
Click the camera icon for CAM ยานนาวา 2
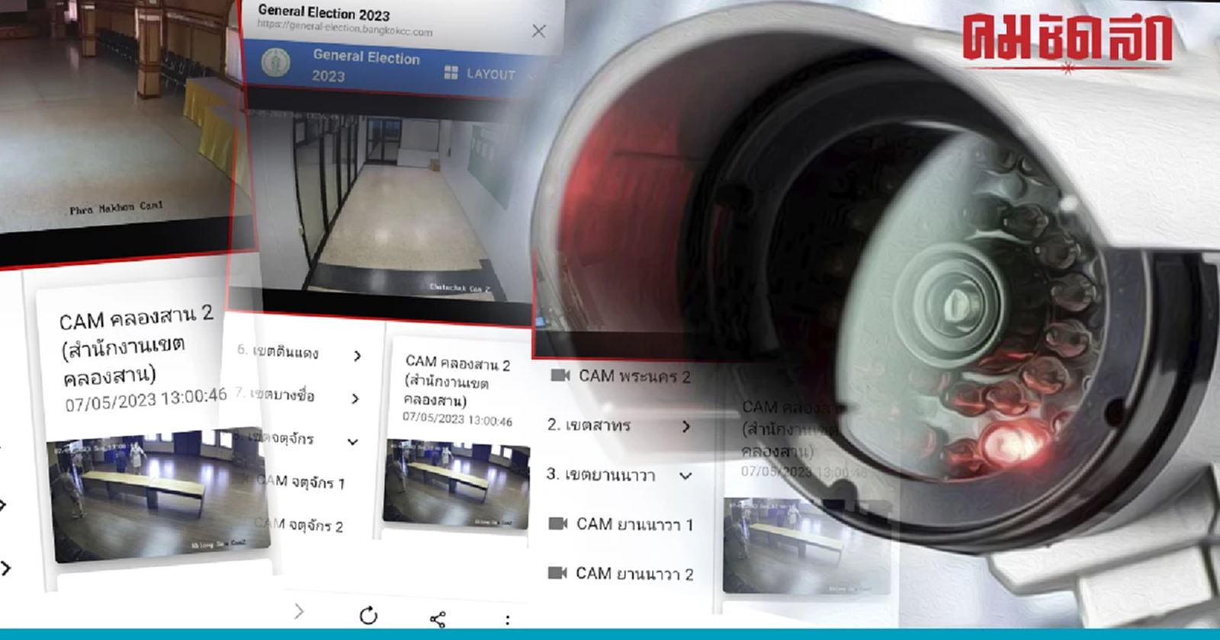click(x=557, y=572)
